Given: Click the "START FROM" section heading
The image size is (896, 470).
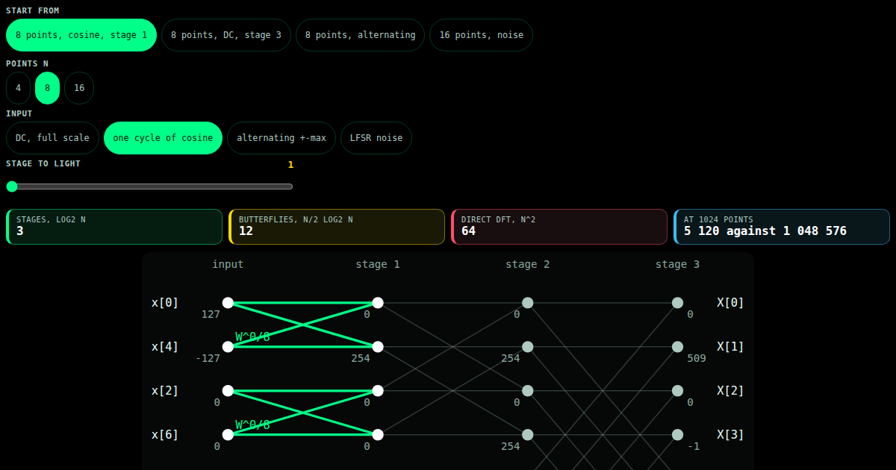Looking at the screenshot, I should (x=33, y=10).
